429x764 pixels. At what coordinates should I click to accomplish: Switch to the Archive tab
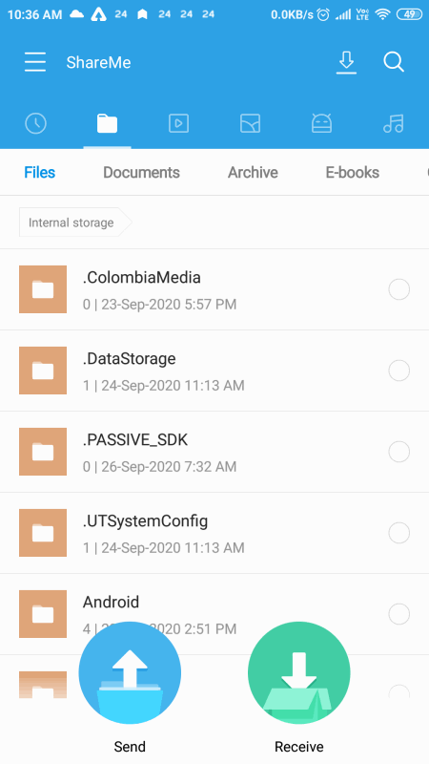pyautogui.click(x=253, y=173)
